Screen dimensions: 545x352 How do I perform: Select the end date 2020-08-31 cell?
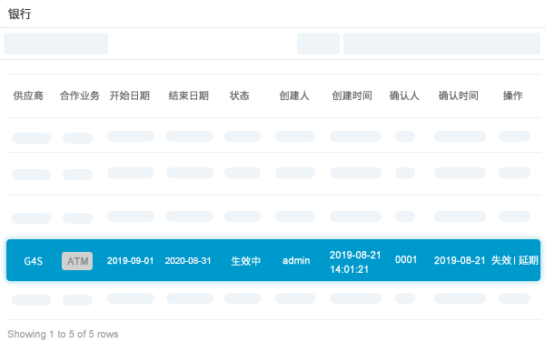coord(188,261)
